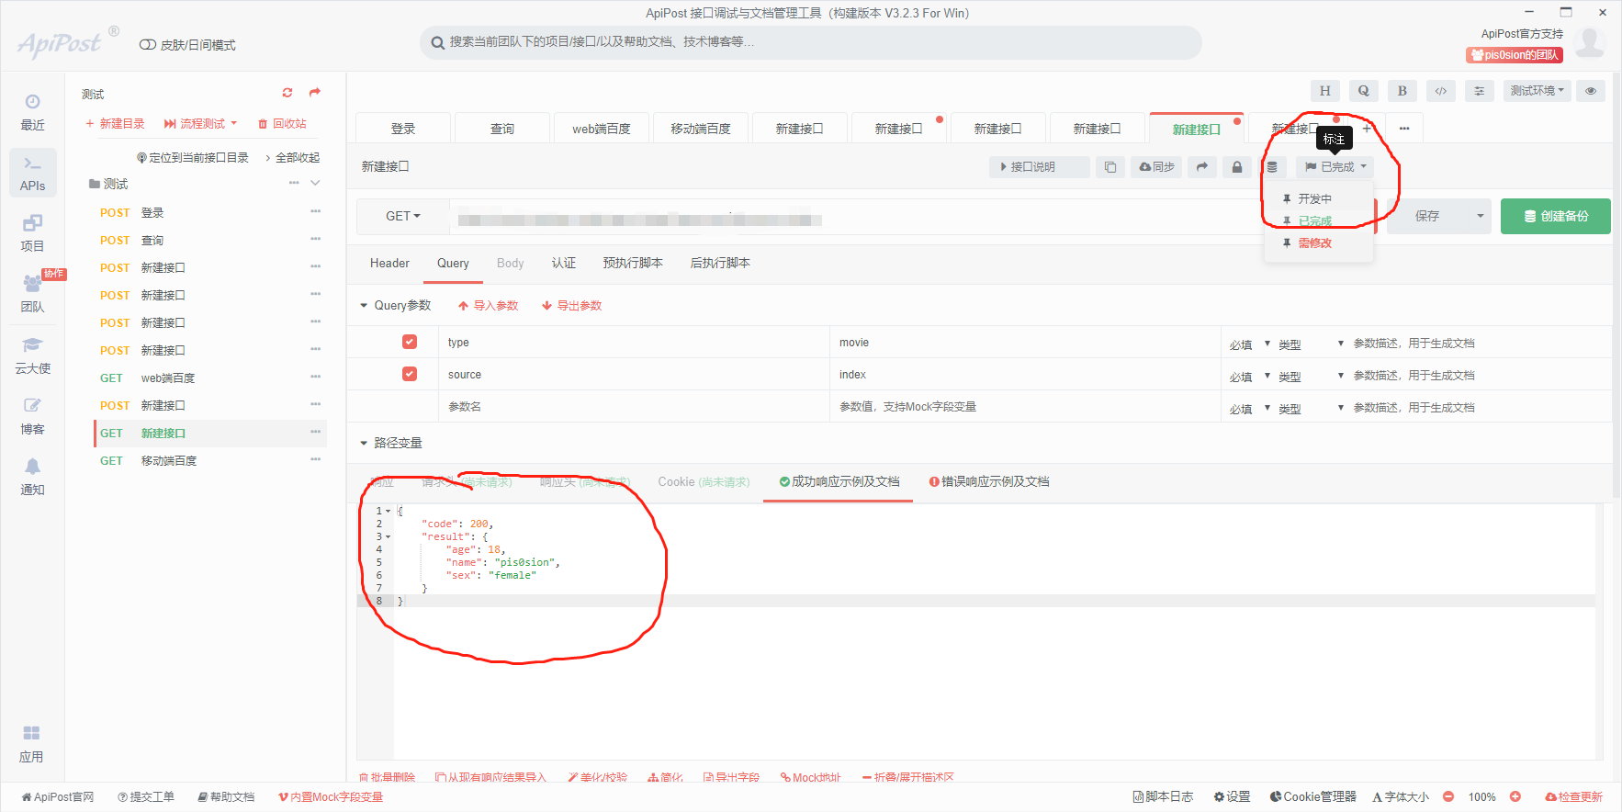Switch to the web端百度 request tab
This screenshot has height=812, width=1622.
tap(602, 129)
